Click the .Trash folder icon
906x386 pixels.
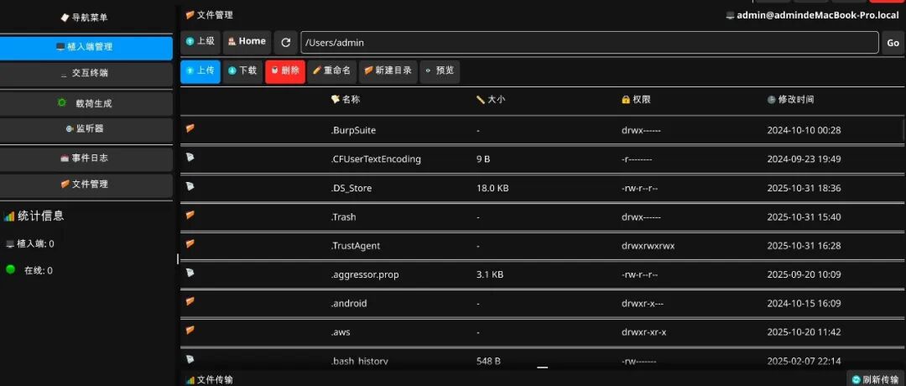pyautogui.click(x=190, y=215)
